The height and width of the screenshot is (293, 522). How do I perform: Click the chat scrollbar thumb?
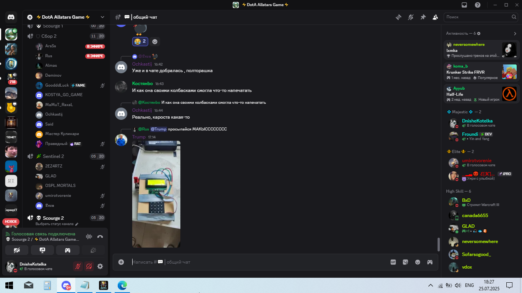[x=439, y=244]
